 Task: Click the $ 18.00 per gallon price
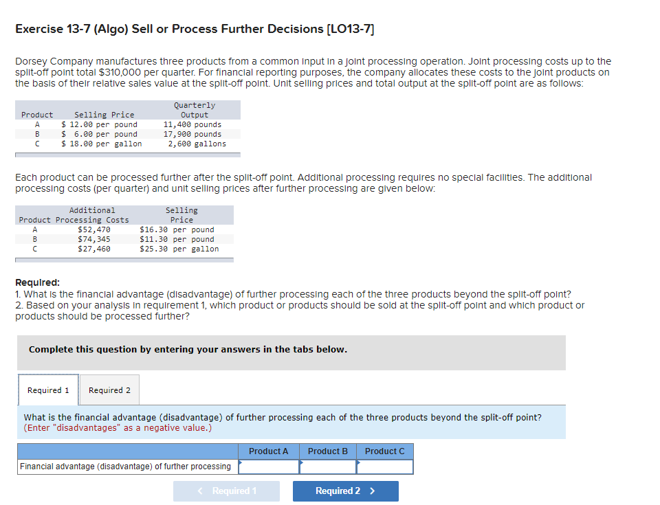(x=102, y=144)
